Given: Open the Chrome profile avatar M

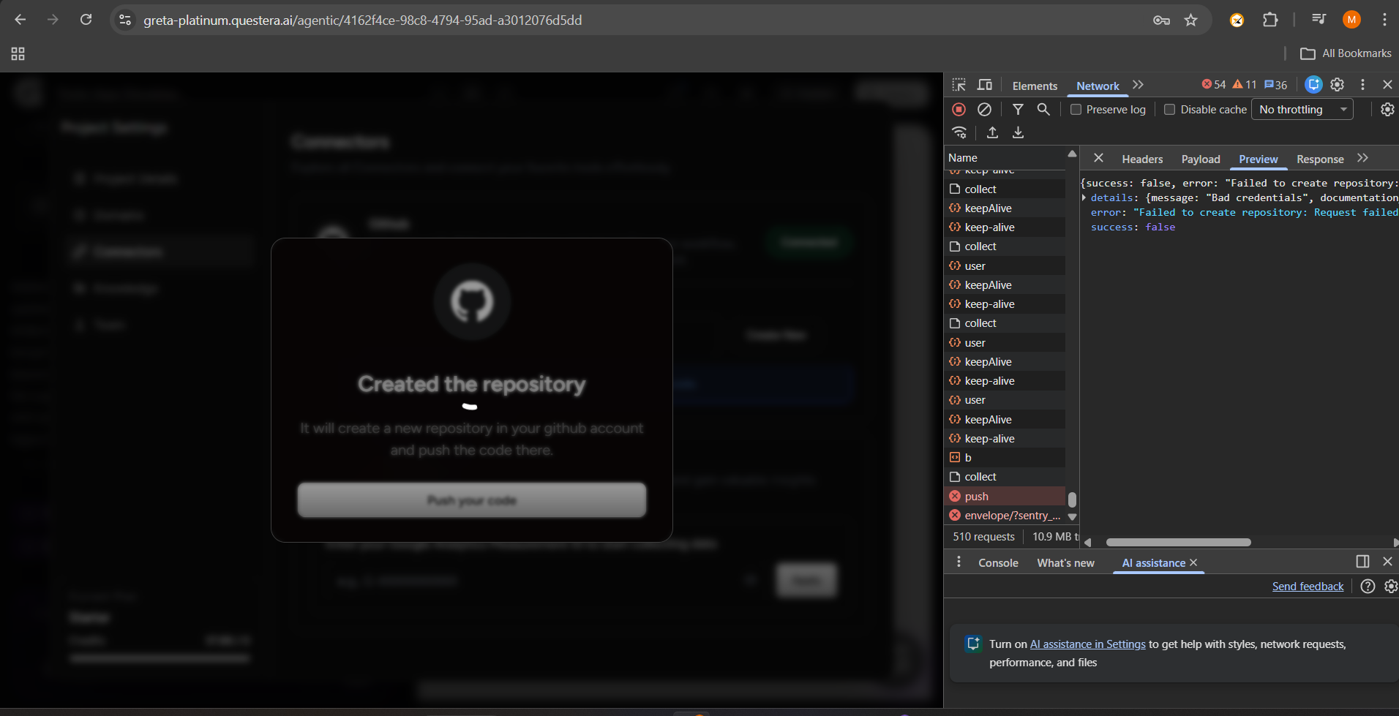Looking at the screenshot, I should pos(1351,20).
